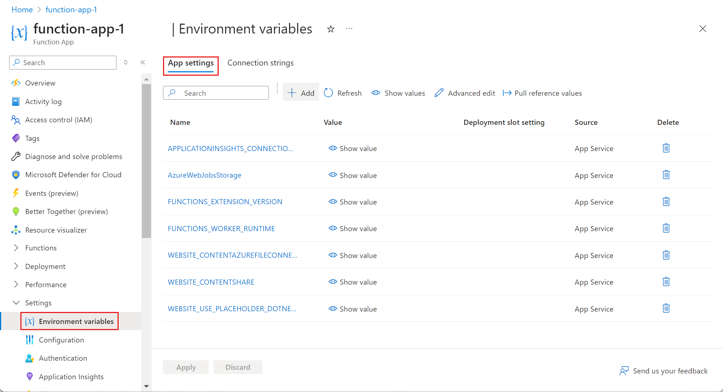Screen dimensions: 723x392
Task: Delete AzureWebJobsStorage using its trash icon
Action: pyautogui.click(x=666, y=174)
